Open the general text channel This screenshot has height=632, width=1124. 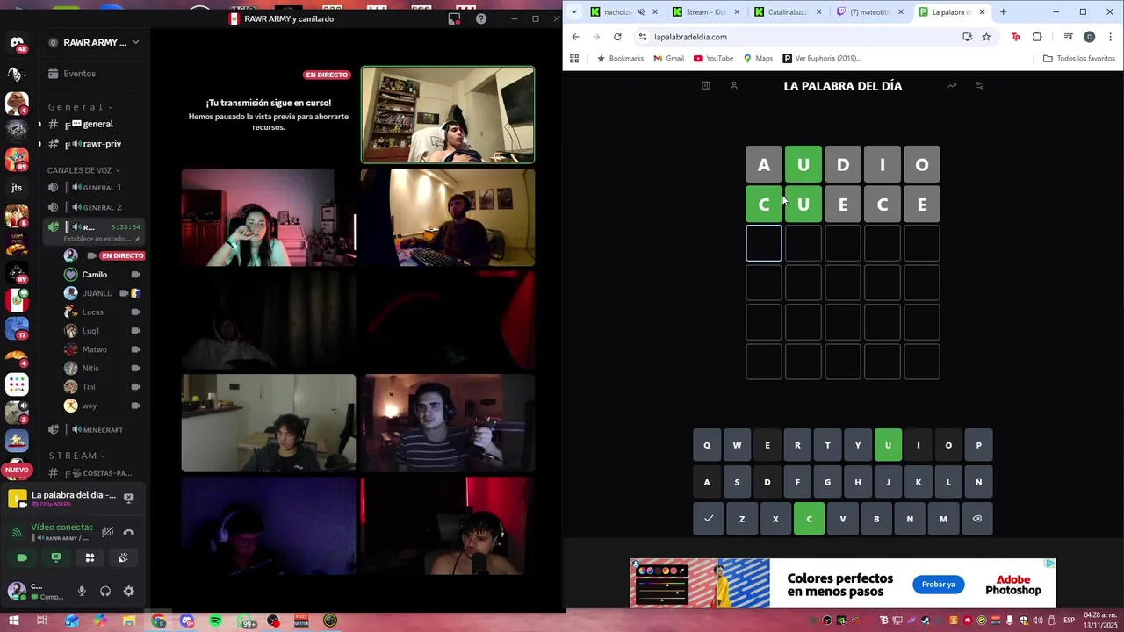tap(92, 124)
